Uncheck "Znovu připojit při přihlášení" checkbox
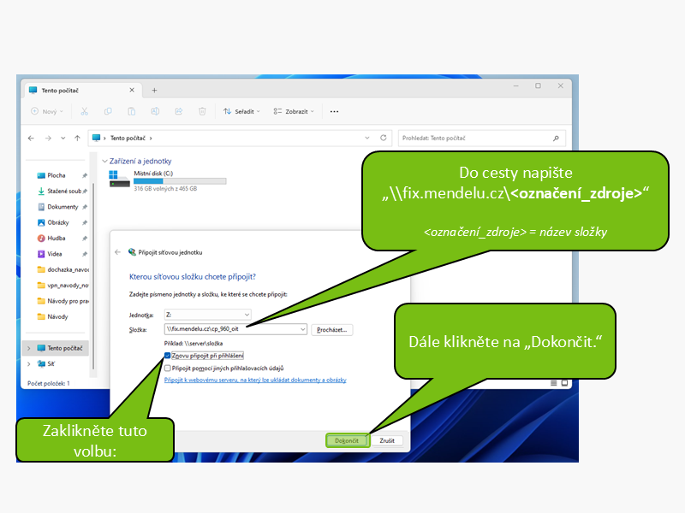This screenshot has height=513, width=685. (168, 356)
